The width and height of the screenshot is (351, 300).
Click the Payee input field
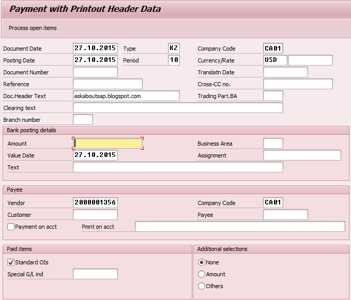(285, 214)
